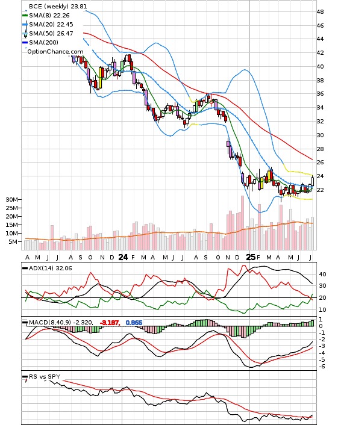Click the 25M volume axis label
Screen dimensions: 341x425
(x=11, y=208)
